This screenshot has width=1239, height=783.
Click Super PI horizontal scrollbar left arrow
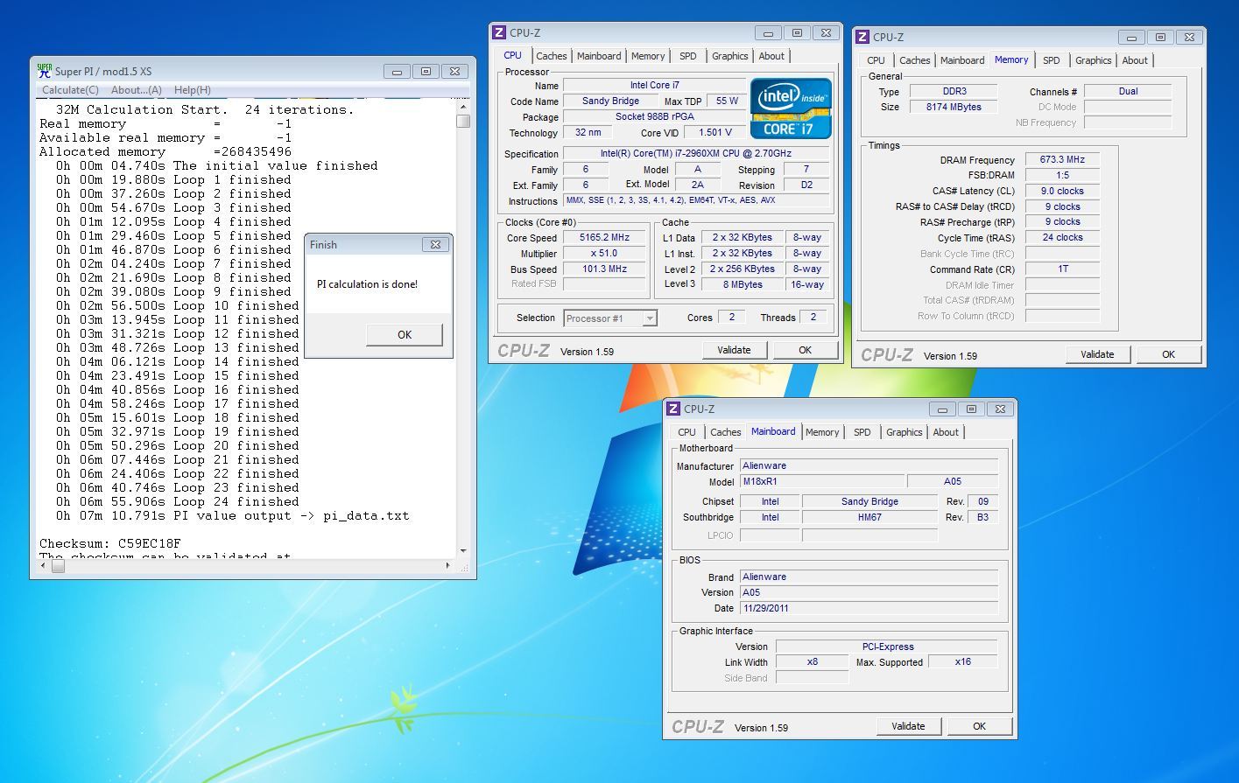[42, 566]
